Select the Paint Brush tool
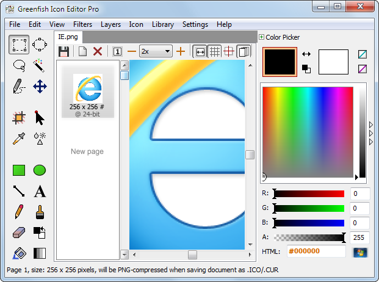The width and height of the screenshot is (379, 282). pyautogui.click(x=40, y=212)
